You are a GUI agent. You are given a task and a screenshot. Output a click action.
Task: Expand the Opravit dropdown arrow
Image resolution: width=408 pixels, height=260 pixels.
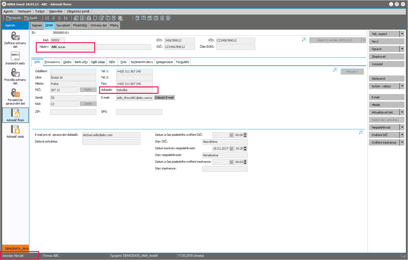402,49
